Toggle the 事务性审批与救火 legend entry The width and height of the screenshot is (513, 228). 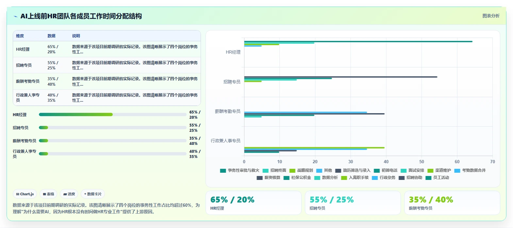point(240,170)
